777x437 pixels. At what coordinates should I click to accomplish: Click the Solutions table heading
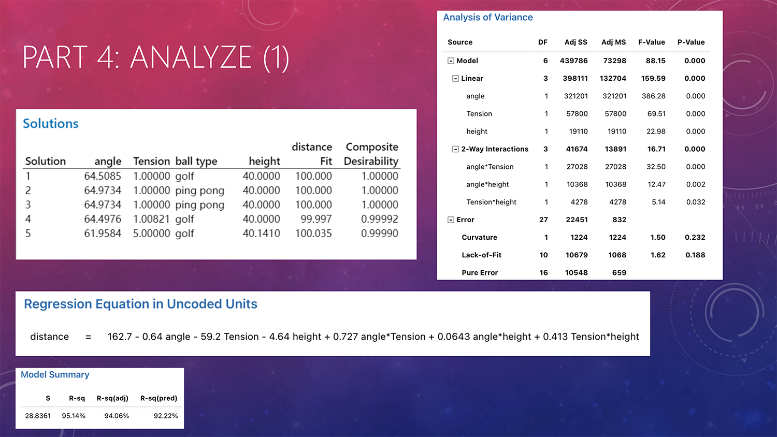click(x=51, y=124)
